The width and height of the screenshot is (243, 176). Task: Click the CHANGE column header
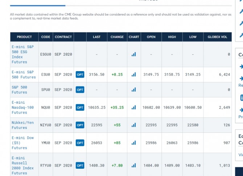pyautogui.click(x=117, y=37)
